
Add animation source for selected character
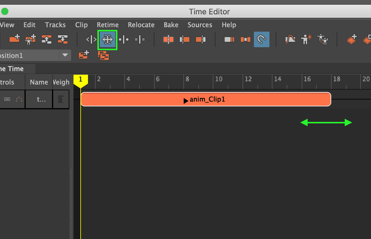tap(30, 39)
